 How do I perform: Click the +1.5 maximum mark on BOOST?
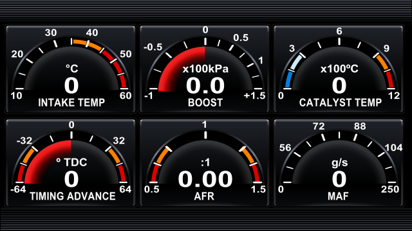click(254, 96)
